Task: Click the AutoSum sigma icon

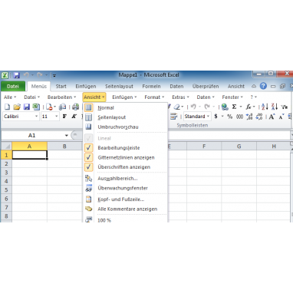Action: pos(234,107)
